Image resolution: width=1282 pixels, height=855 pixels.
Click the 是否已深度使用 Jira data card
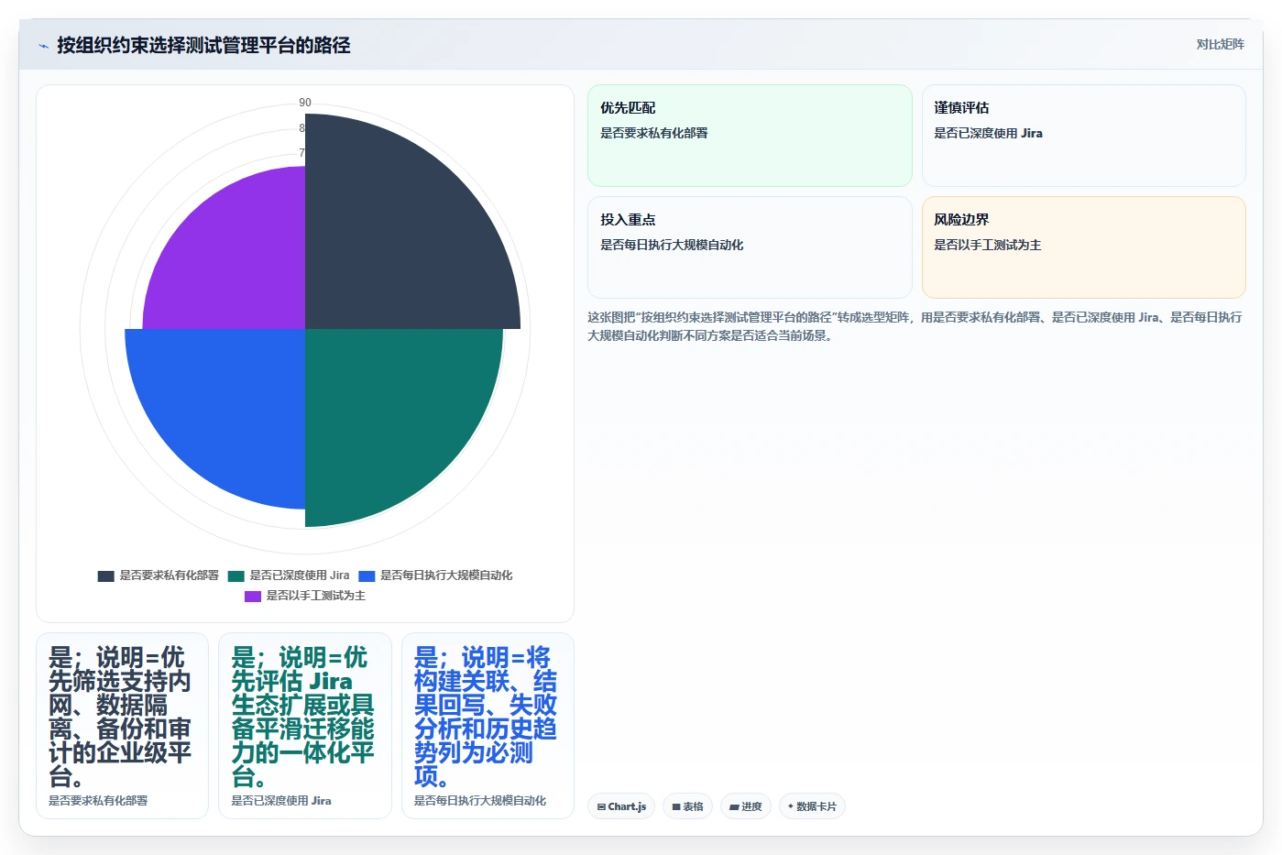pos(305,725)
